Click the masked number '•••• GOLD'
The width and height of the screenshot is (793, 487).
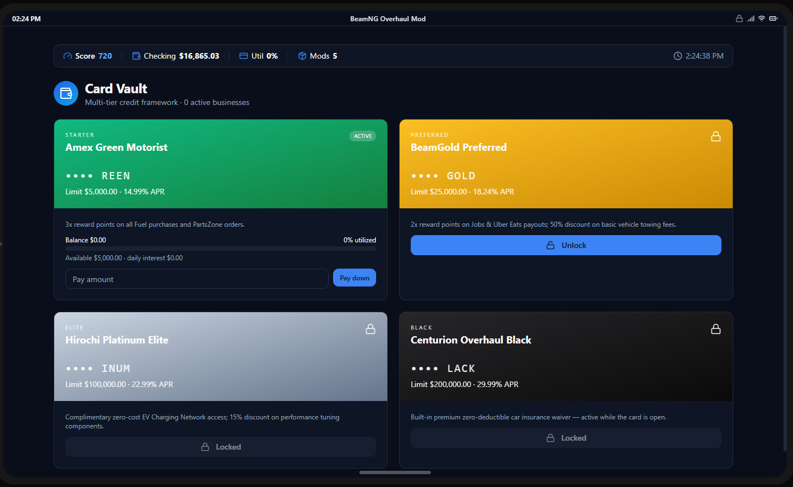tap(443, 176)
